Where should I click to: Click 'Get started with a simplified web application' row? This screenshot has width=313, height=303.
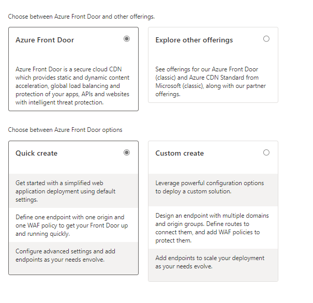73,191
